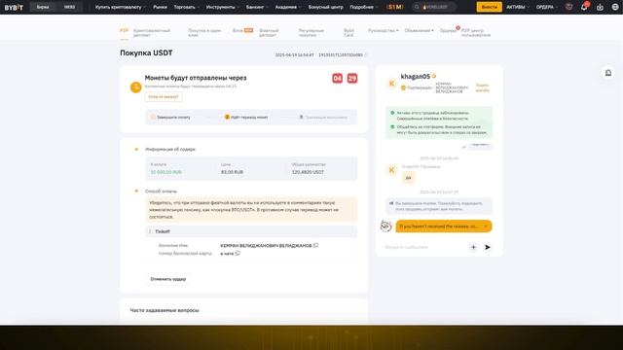Expand the Руководство submenu
This screenshot has width=623, height=350.
[383, 30]
